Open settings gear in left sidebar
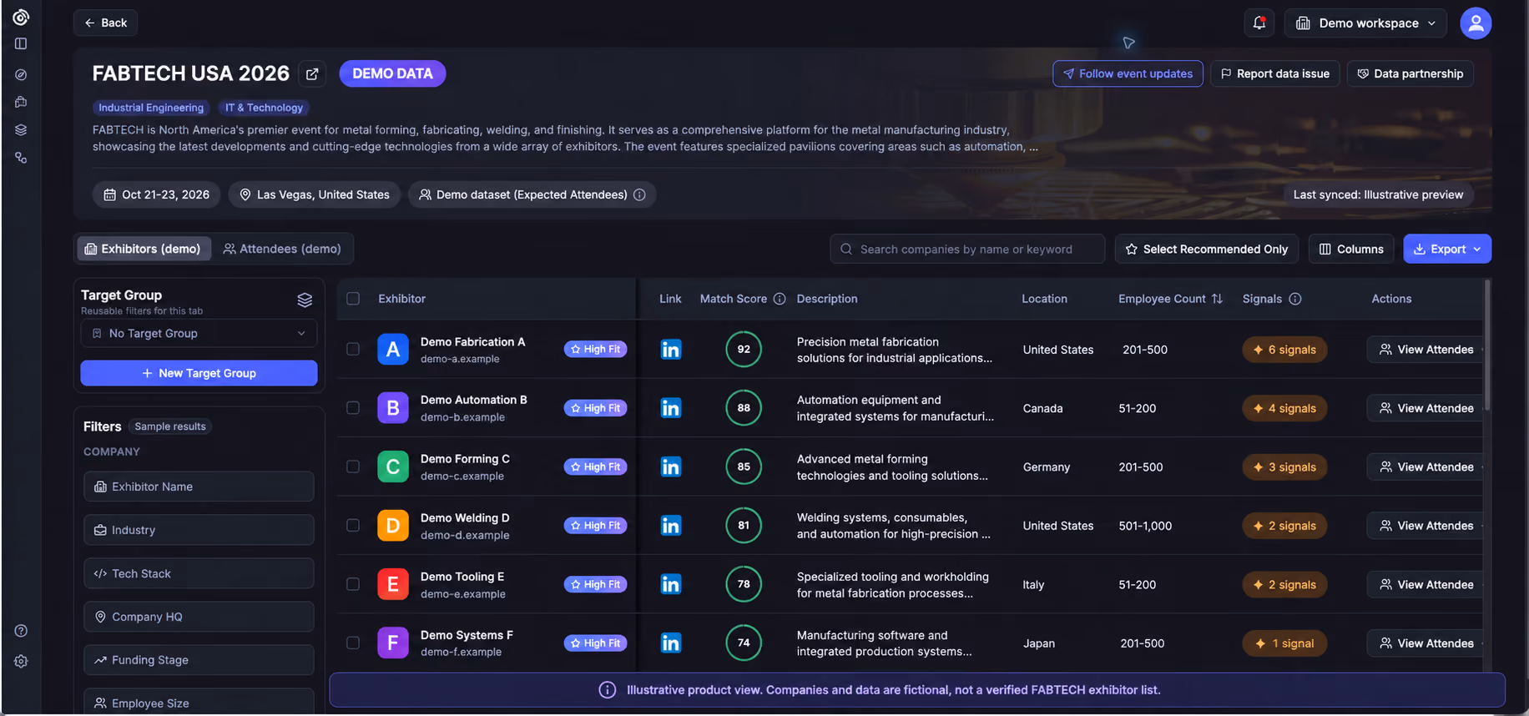 pyautogui.click(x=21, y=661)
